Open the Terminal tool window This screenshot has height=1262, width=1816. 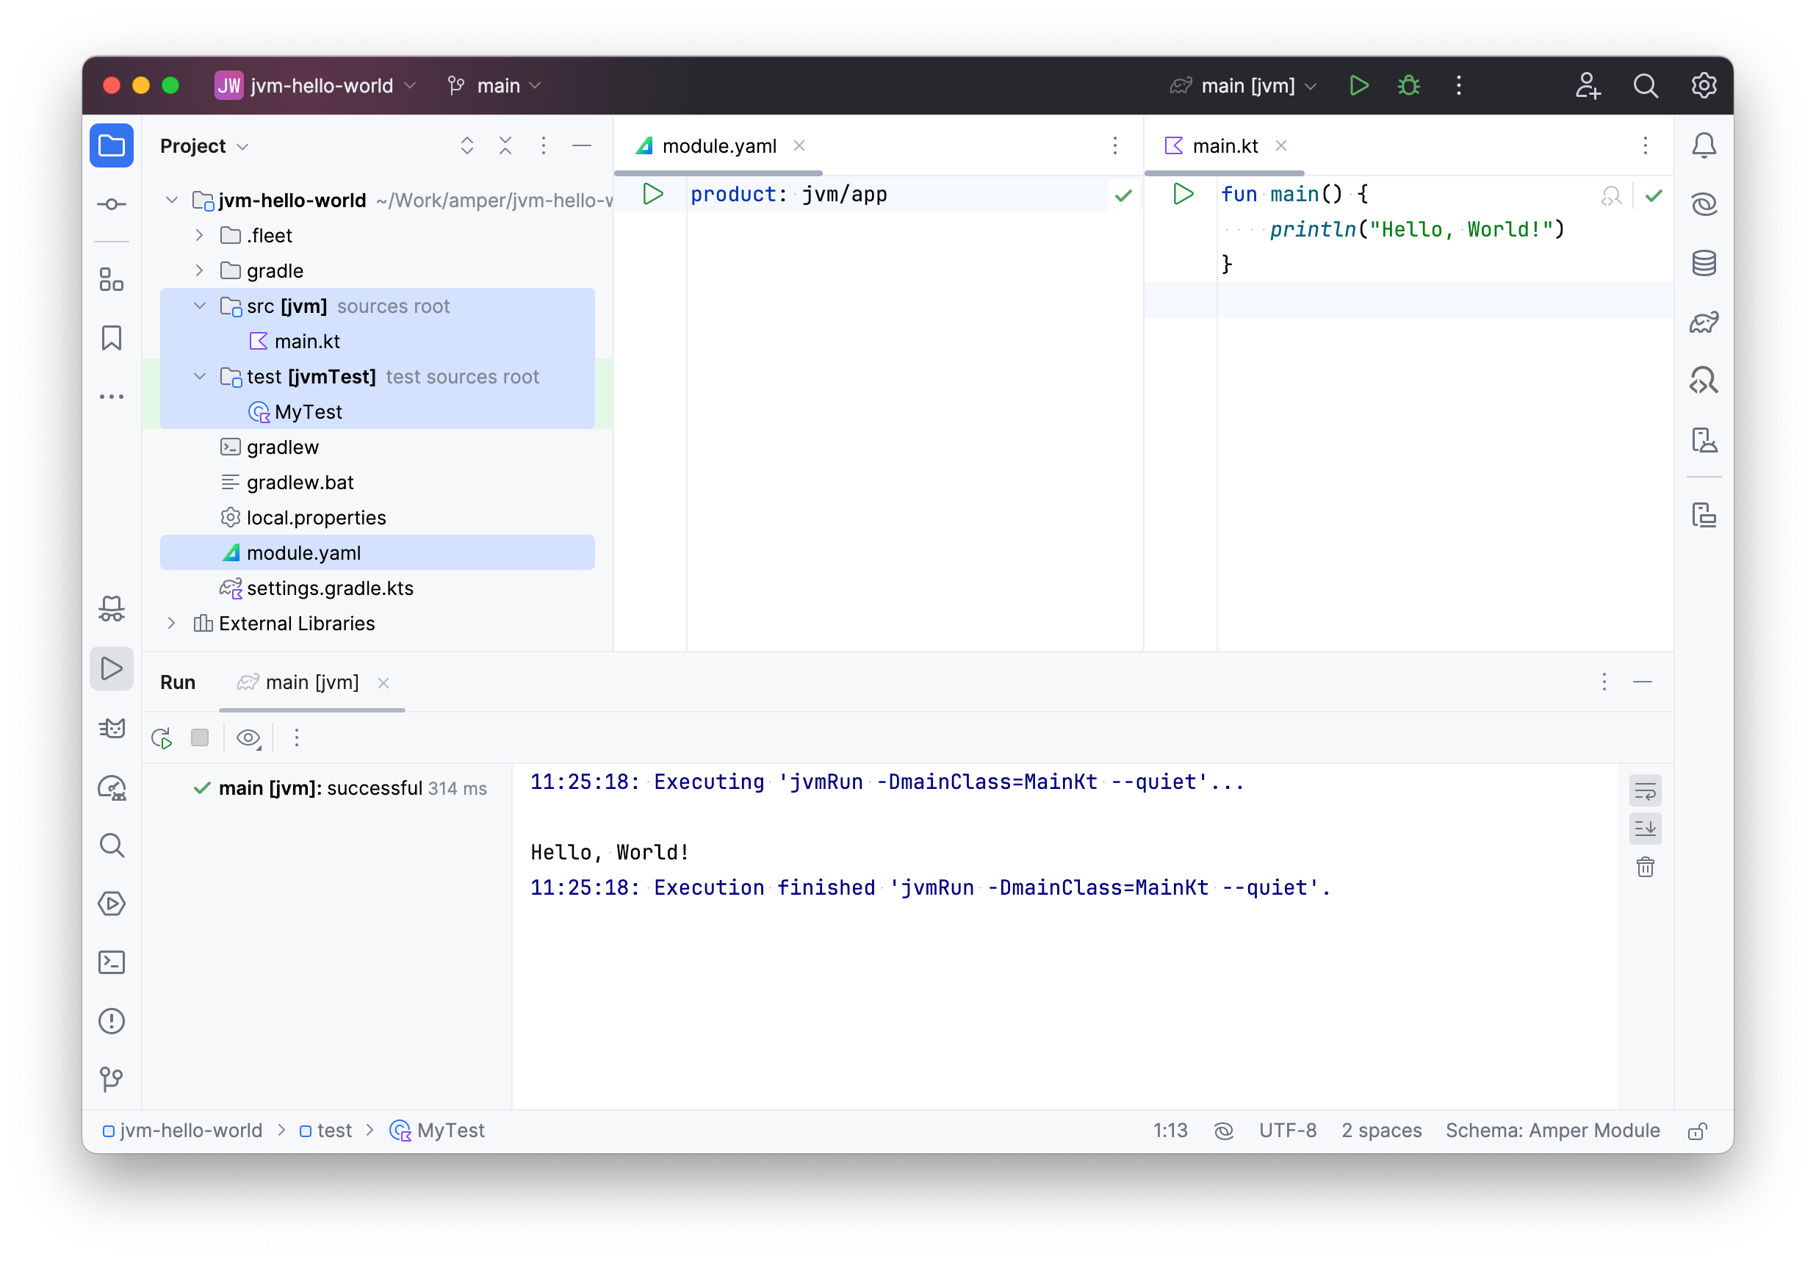[112, 962]
